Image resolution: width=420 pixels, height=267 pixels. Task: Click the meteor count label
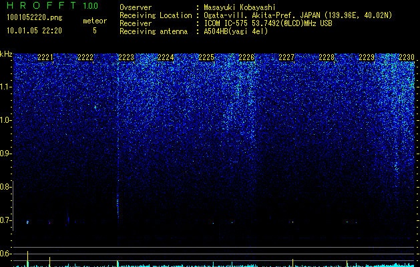tap(95, 21)
